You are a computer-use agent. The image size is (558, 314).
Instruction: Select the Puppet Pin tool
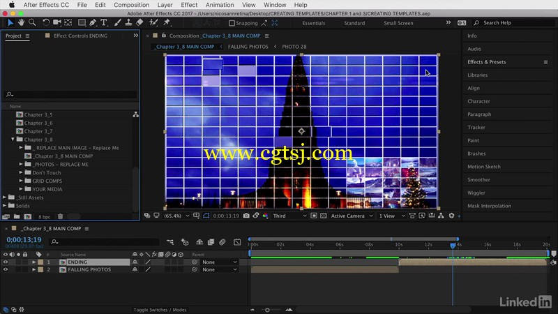coord(167,23)
